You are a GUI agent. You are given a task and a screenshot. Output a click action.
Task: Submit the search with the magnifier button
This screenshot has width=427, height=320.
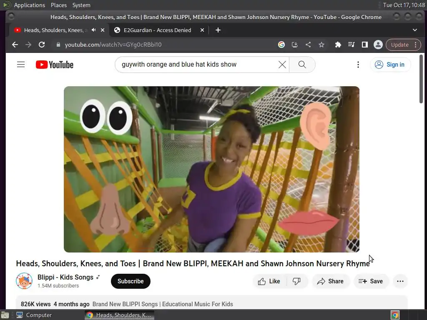point(302,65)
